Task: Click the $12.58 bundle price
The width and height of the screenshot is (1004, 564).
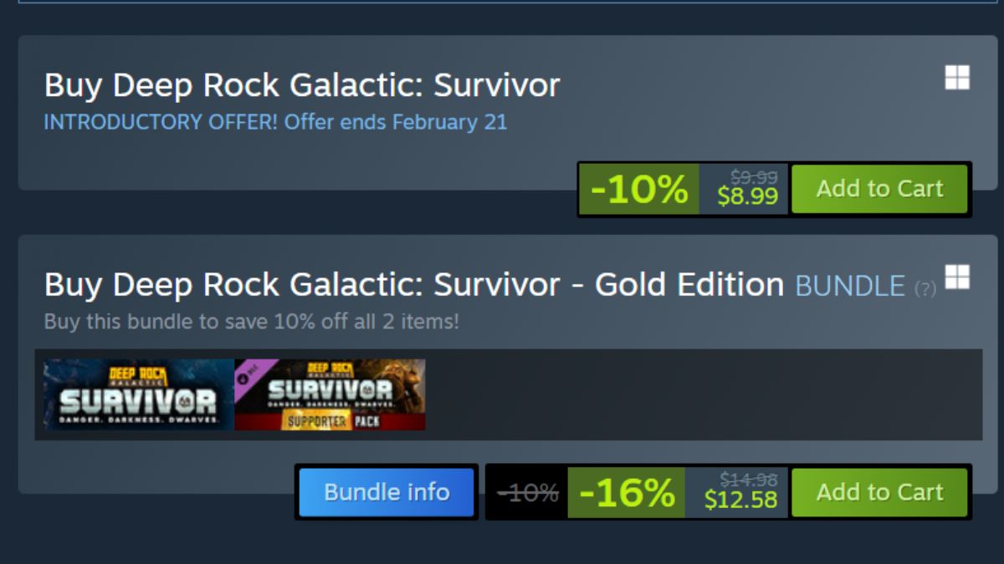Action: pyautogui.click(x=740, y=500)
